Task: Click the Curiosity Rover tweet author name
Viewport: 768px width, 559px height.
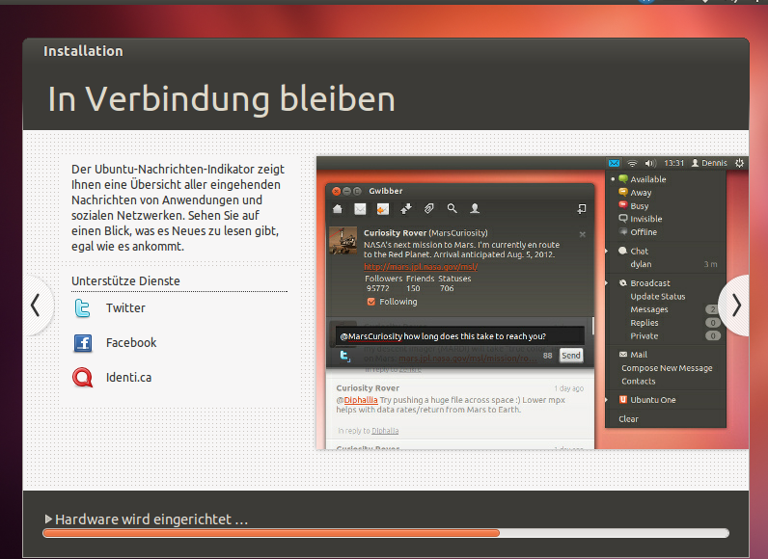Action: [368, 388]
